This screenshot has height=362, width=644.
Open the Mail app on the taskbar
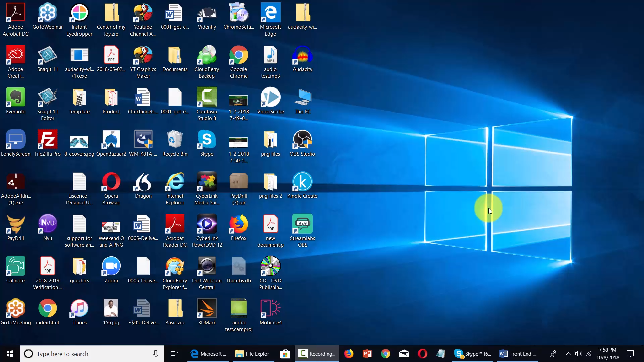[x=404, y=354]
